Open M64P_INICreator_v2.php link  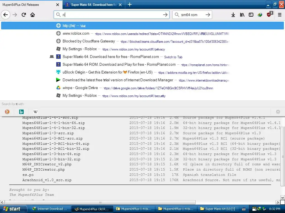point(47,164)
